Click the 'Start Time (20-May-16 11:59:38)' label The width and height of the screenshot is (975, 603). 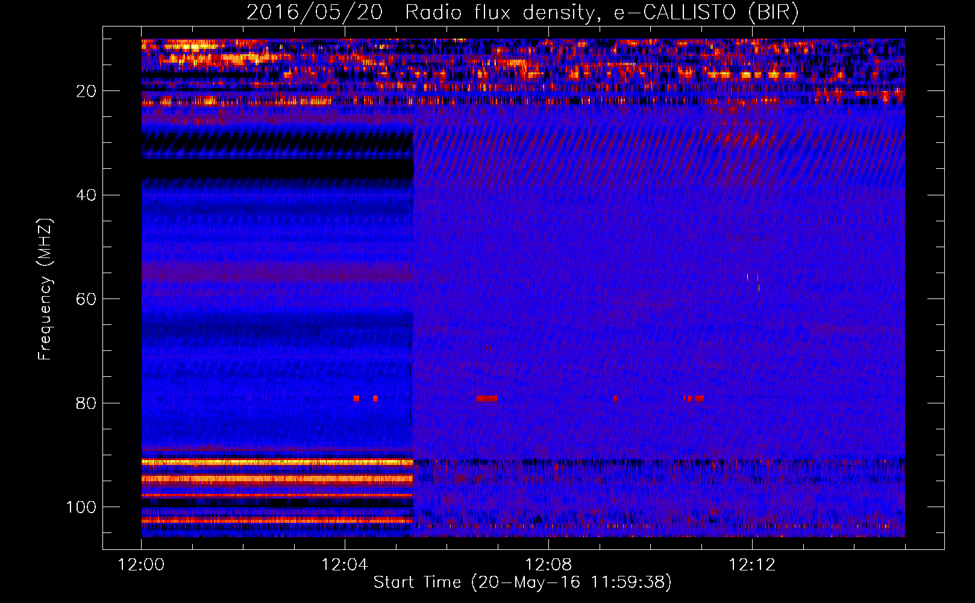click(x=522, y=582)
